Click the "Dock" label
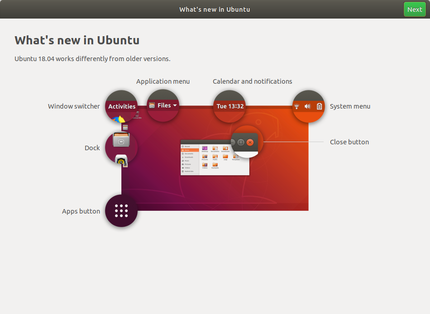430x314 pixels. pyautogui.click(x=92, y=148)
